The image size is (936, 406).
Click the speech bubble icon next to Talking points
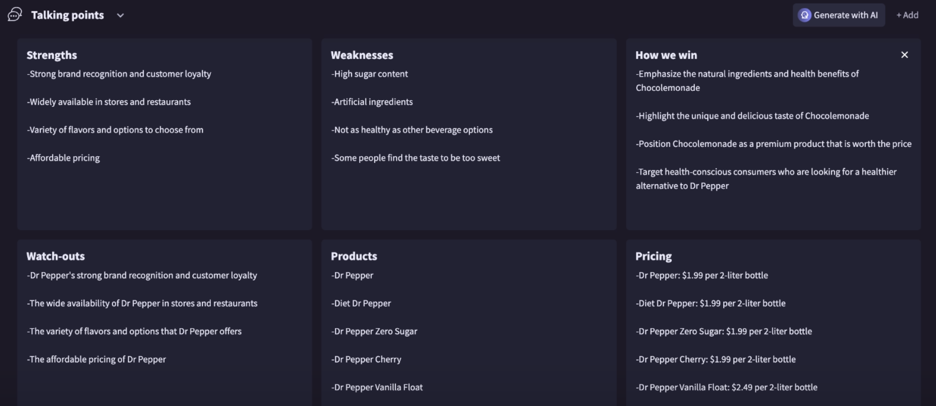(x=13, y=15)
